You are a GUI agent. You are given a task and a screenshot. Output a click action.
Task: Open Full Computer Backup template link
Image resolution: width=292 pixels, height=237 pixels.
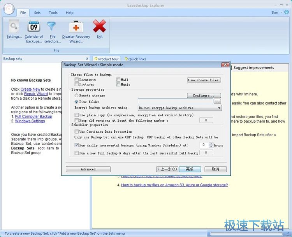coord(33,116)
